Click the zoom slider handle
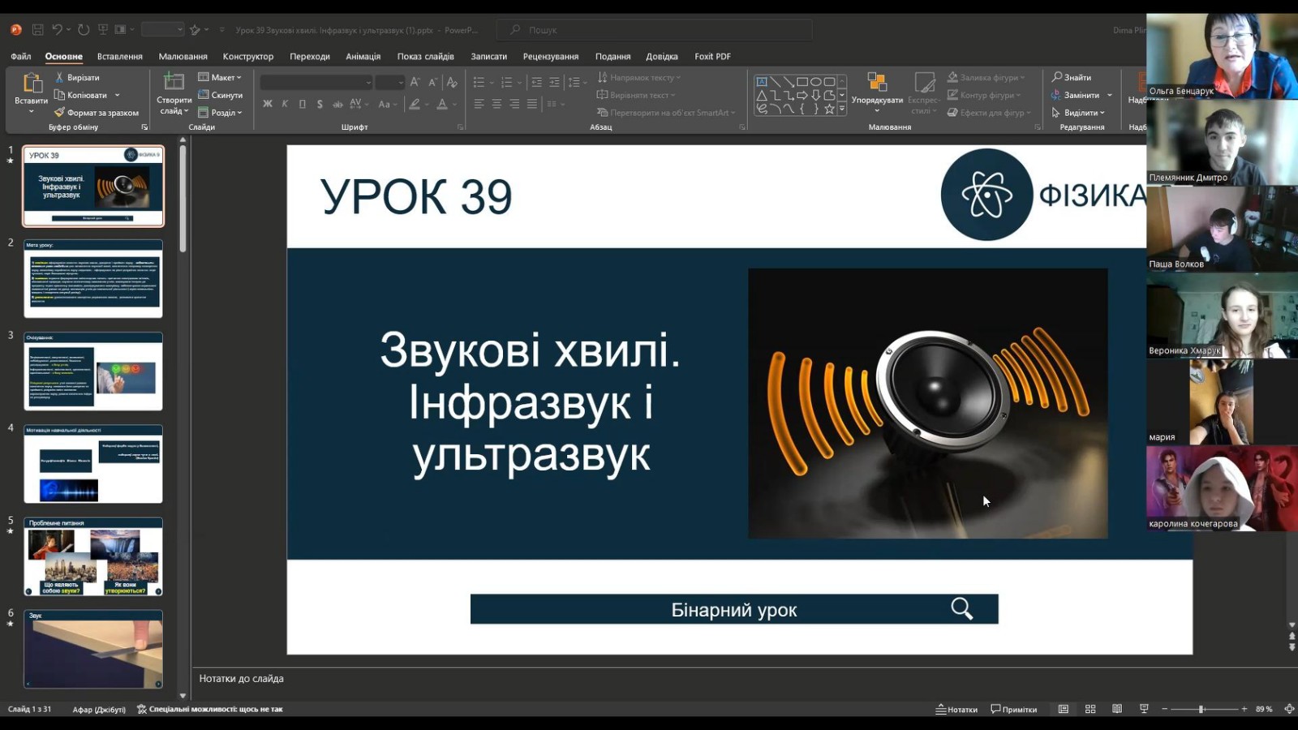The image size is (1298, 730). (x=1201, y=709)
